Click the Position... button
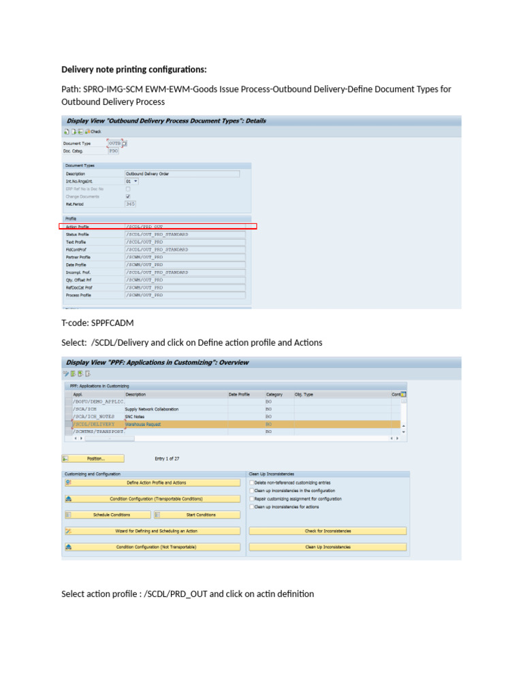 coord(93,459)
